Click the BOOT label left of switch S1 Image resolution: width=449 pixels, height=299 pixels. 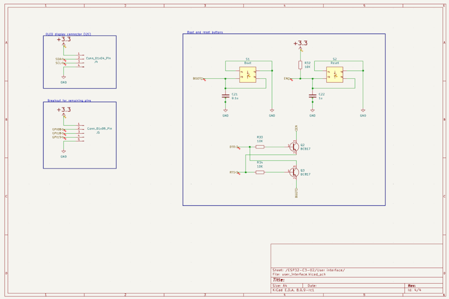coord(198,78)
